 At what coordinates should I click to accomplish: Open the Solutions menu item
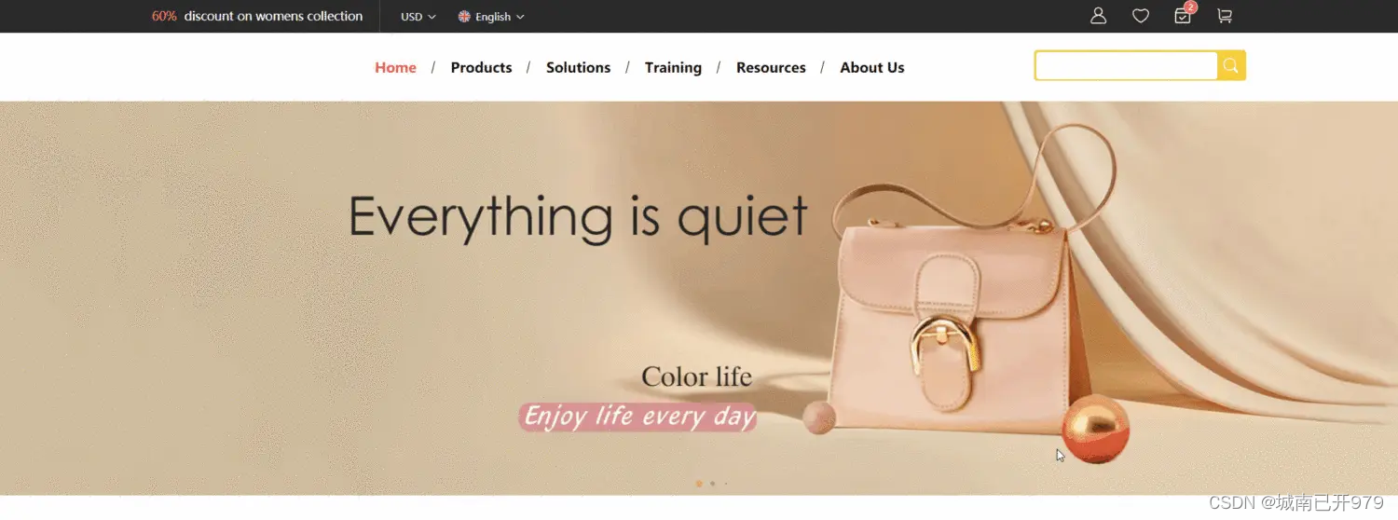(578, 67)
